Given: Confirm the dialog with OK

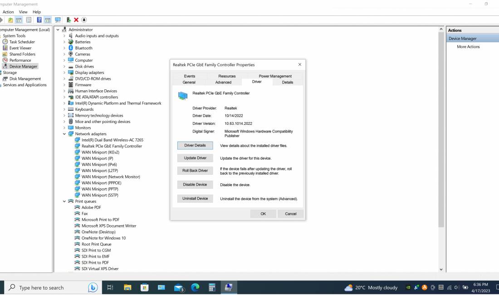Looking at the screenshot, I should pyautogui.click(x=263, y=214).
